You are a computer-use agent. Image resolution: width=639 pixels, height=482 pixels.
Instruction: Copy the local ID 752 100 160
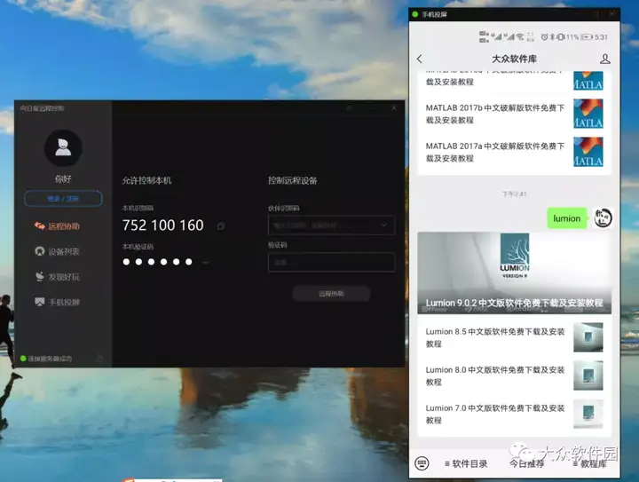(221, 225)
